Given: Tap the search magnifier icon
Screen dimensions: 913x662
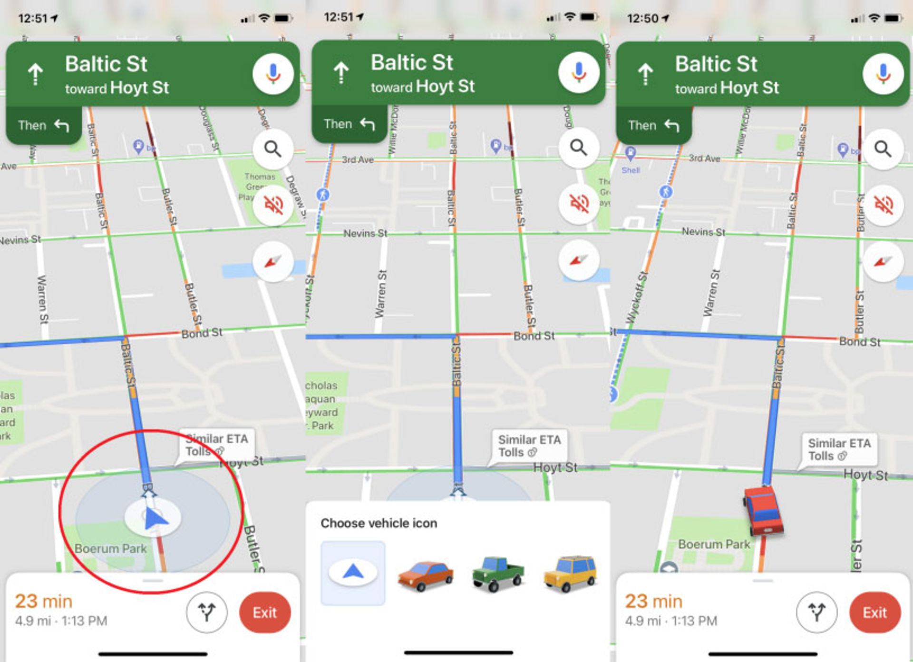Looking at the screenshot, I should [x=275, y=147].
